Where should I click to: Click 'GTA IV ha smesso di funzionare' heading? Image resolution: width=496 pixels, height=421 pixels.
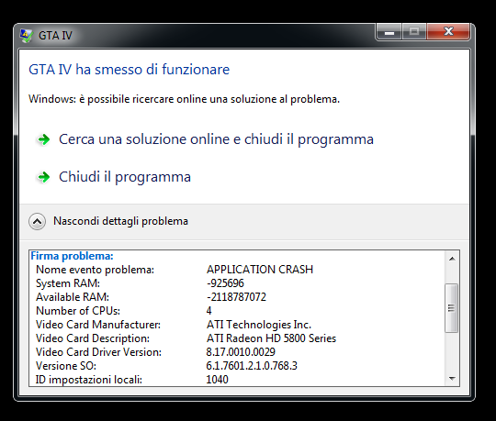pos(130,70)
